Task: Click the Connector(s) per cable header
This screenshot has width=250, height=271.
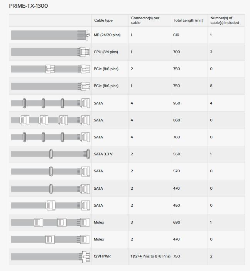Action: pyautogui.click(x=145, y=20)
